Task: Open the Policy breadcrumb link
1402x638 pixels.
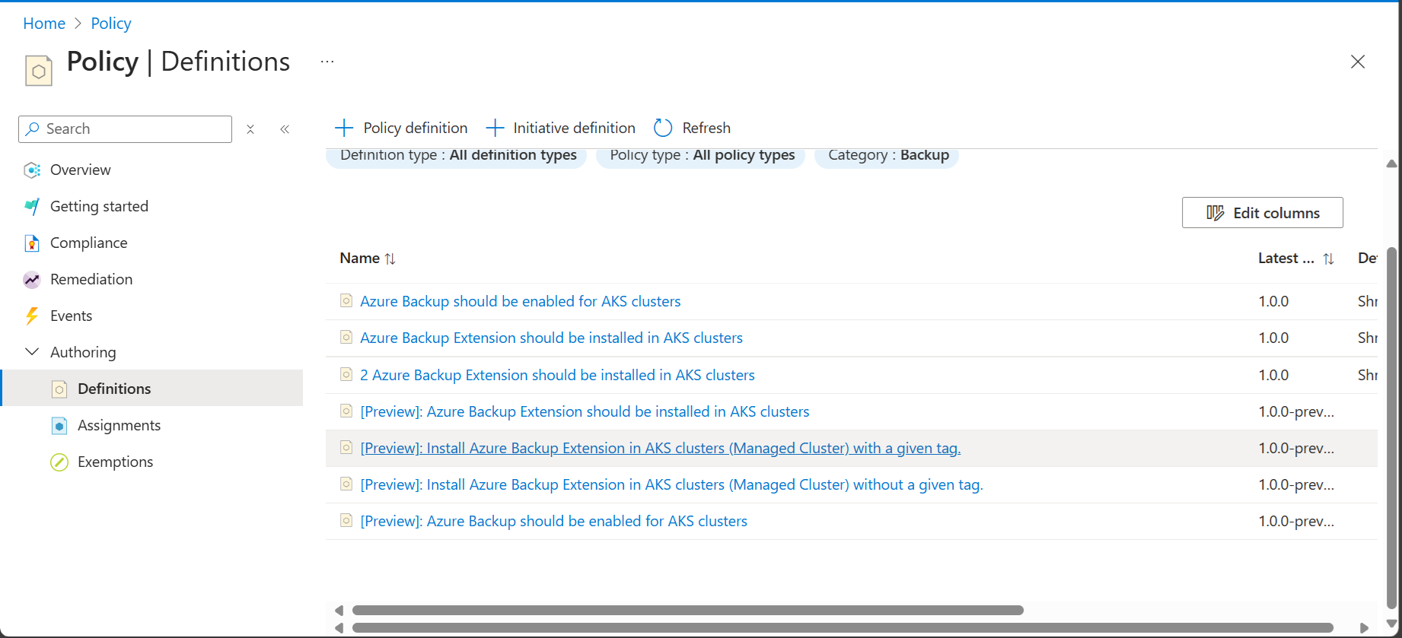Action: 111,24
